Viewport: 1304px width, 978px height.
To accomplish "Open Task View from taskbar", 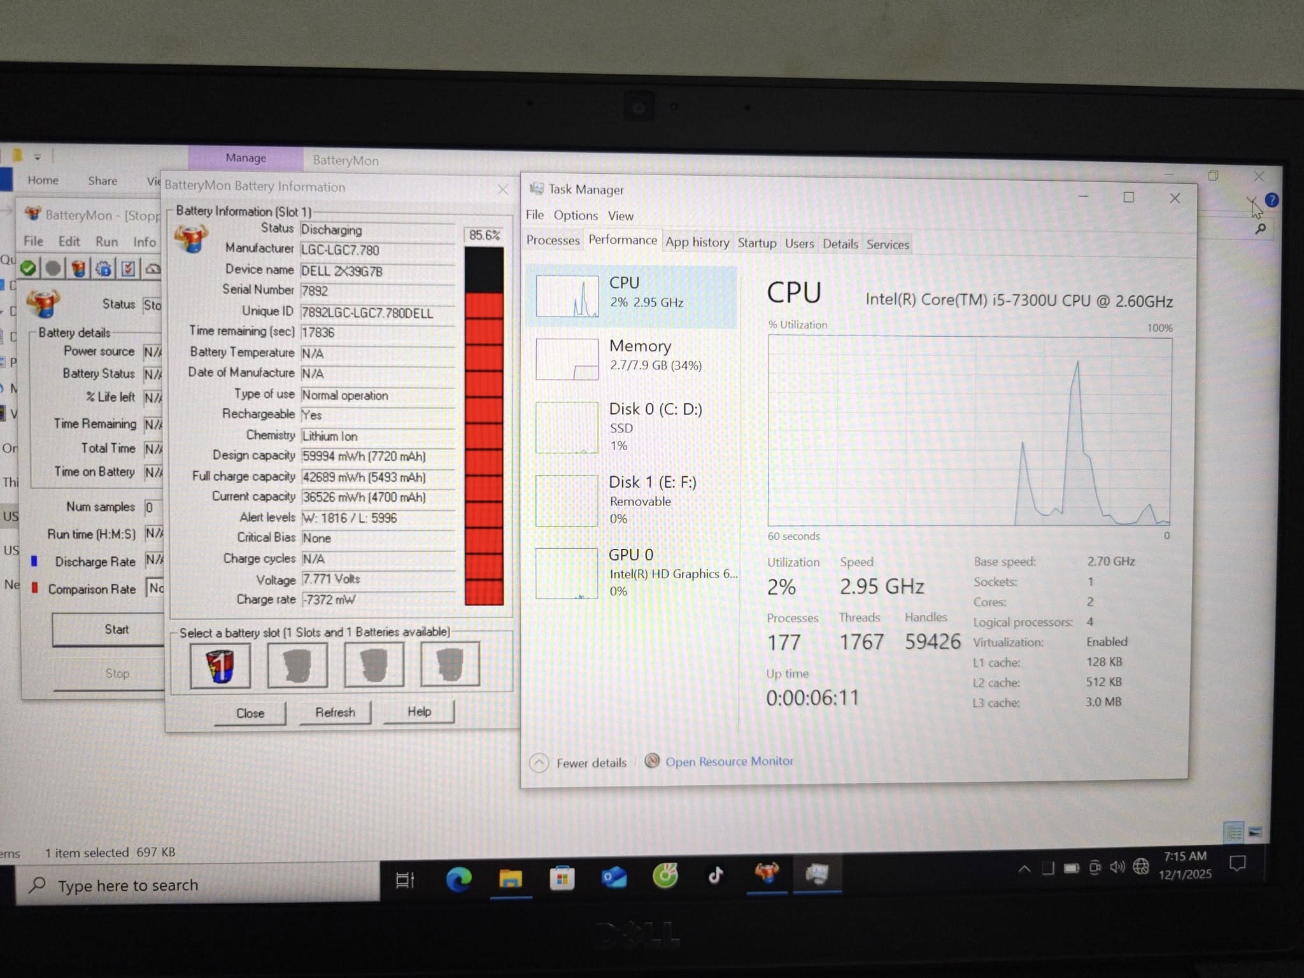I will pos(405,881).
